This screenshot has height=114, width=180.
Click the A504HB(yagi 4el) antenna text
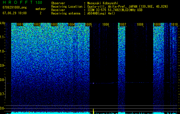(x=101, y=13)
